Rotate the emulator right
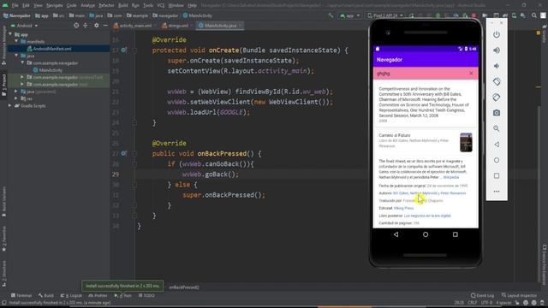The height and width of the screenshot is (308, 548). pos(497,98)
